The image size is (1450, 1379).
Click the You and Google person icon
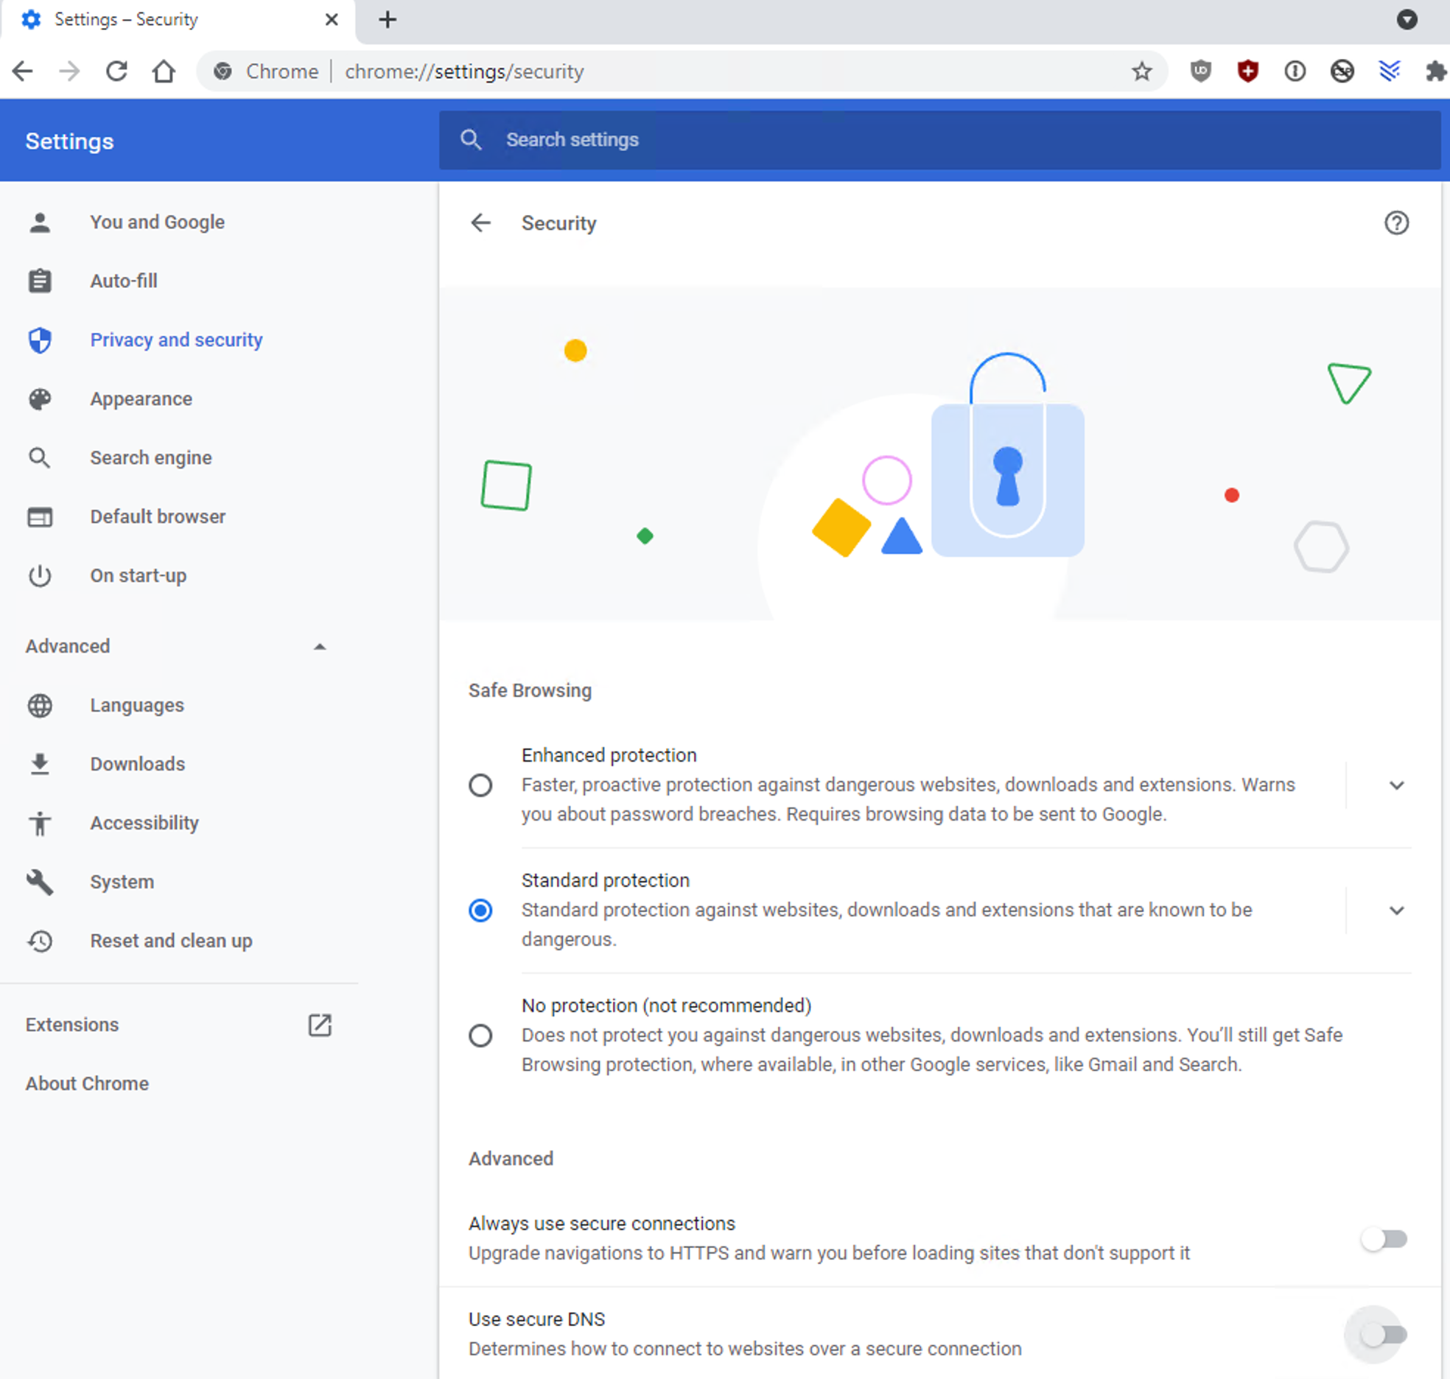coord(40,222)
